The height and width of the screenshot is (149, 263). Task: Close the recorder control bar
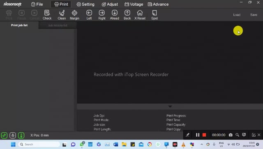coord(259,135)
